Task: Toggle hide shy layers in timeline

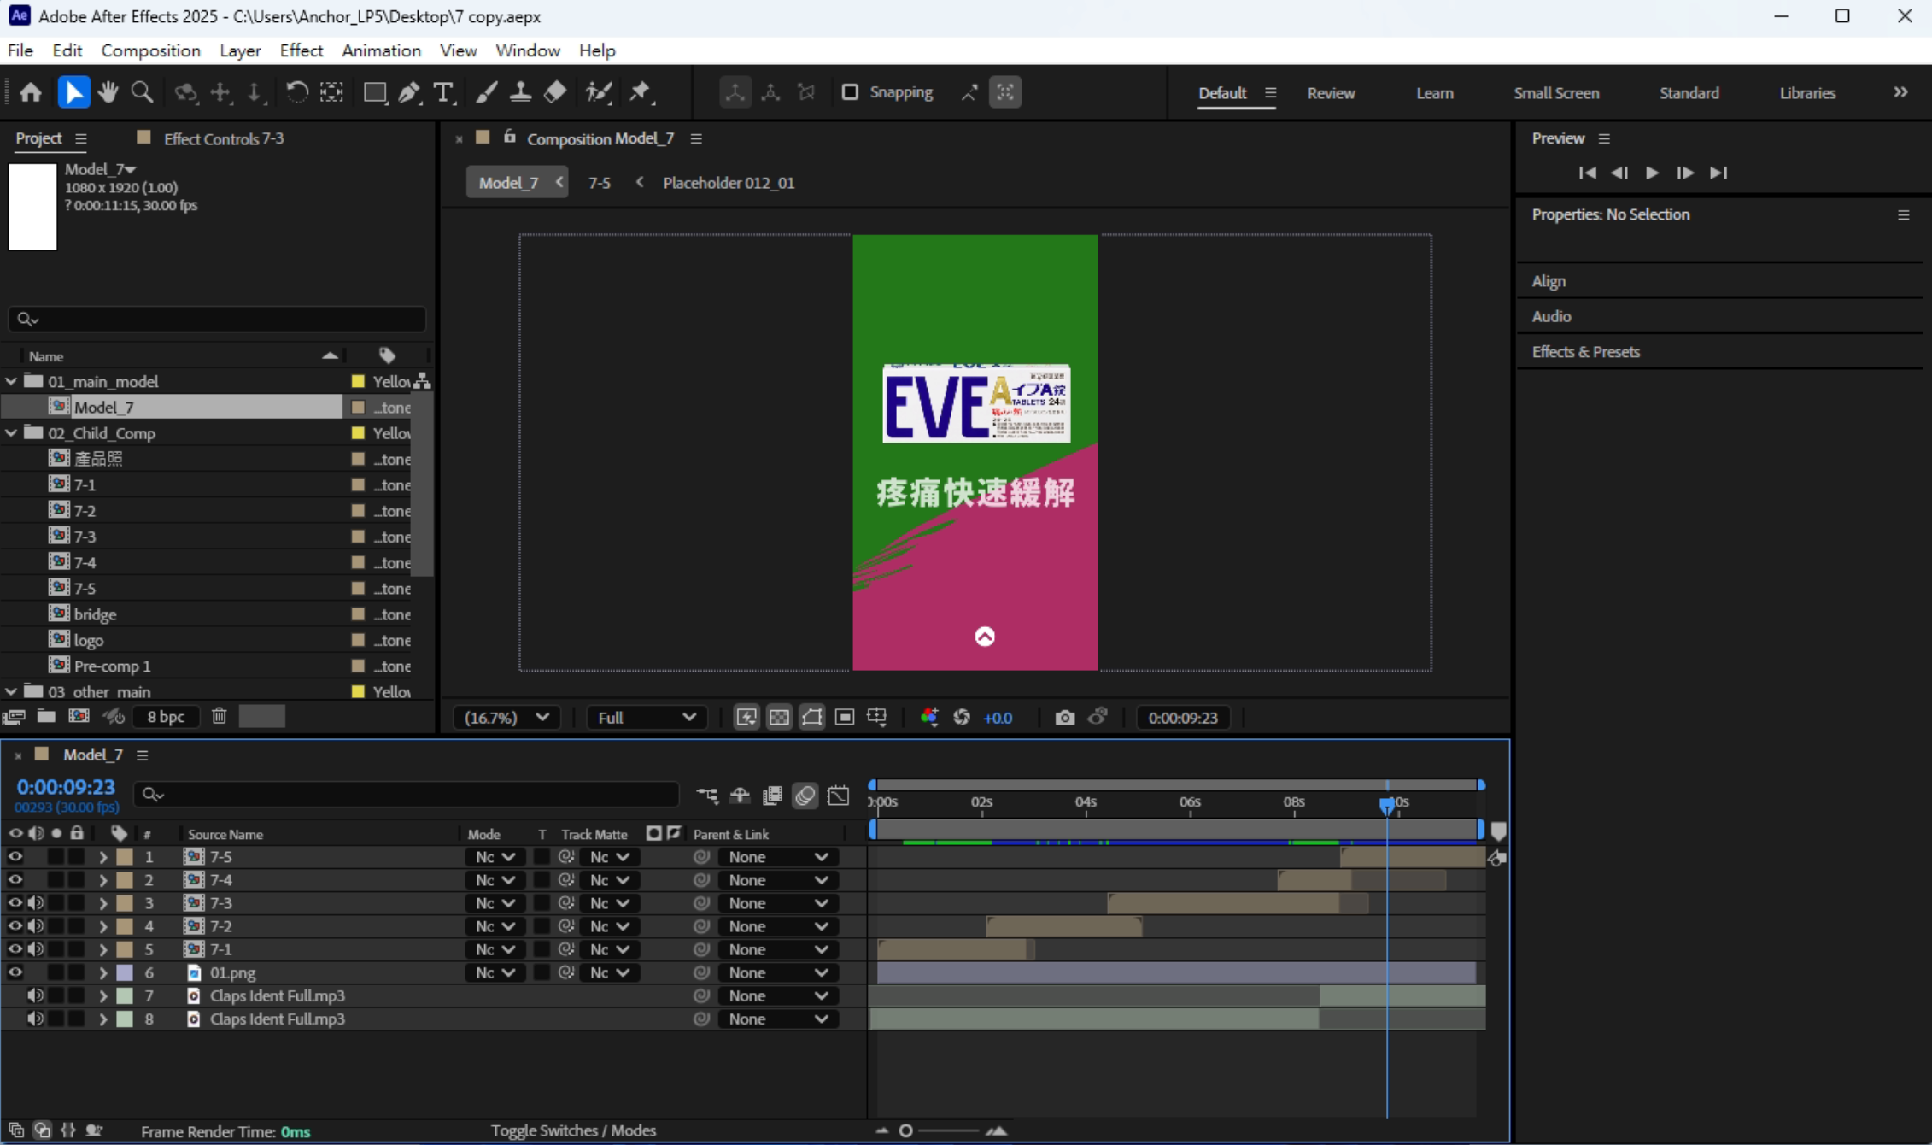Action: (740, 795)
